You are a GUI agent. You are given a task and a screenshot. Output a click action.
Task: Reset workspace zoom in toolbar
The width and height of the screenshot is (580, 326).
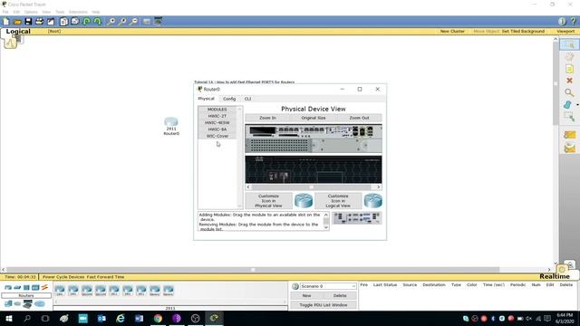pyautogui.click(x=122, y=22)
